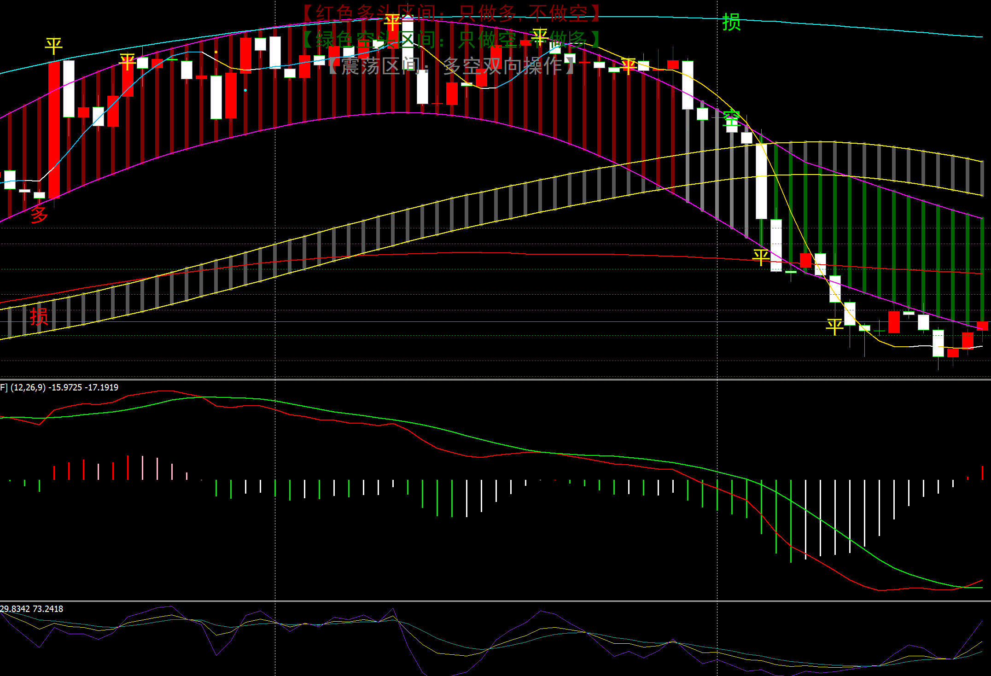Click the leftmost yellow 平 close marker
Screen dimensions: 991x676
tap(53, 46)
